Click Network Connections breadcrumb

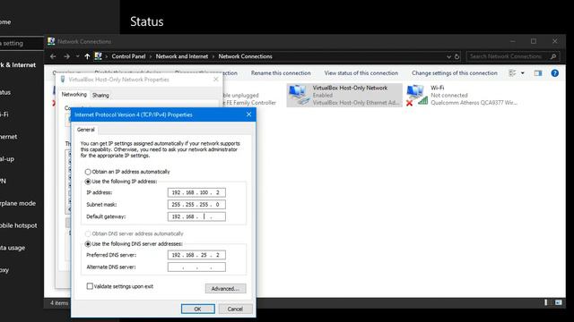[x=245, y=56]
